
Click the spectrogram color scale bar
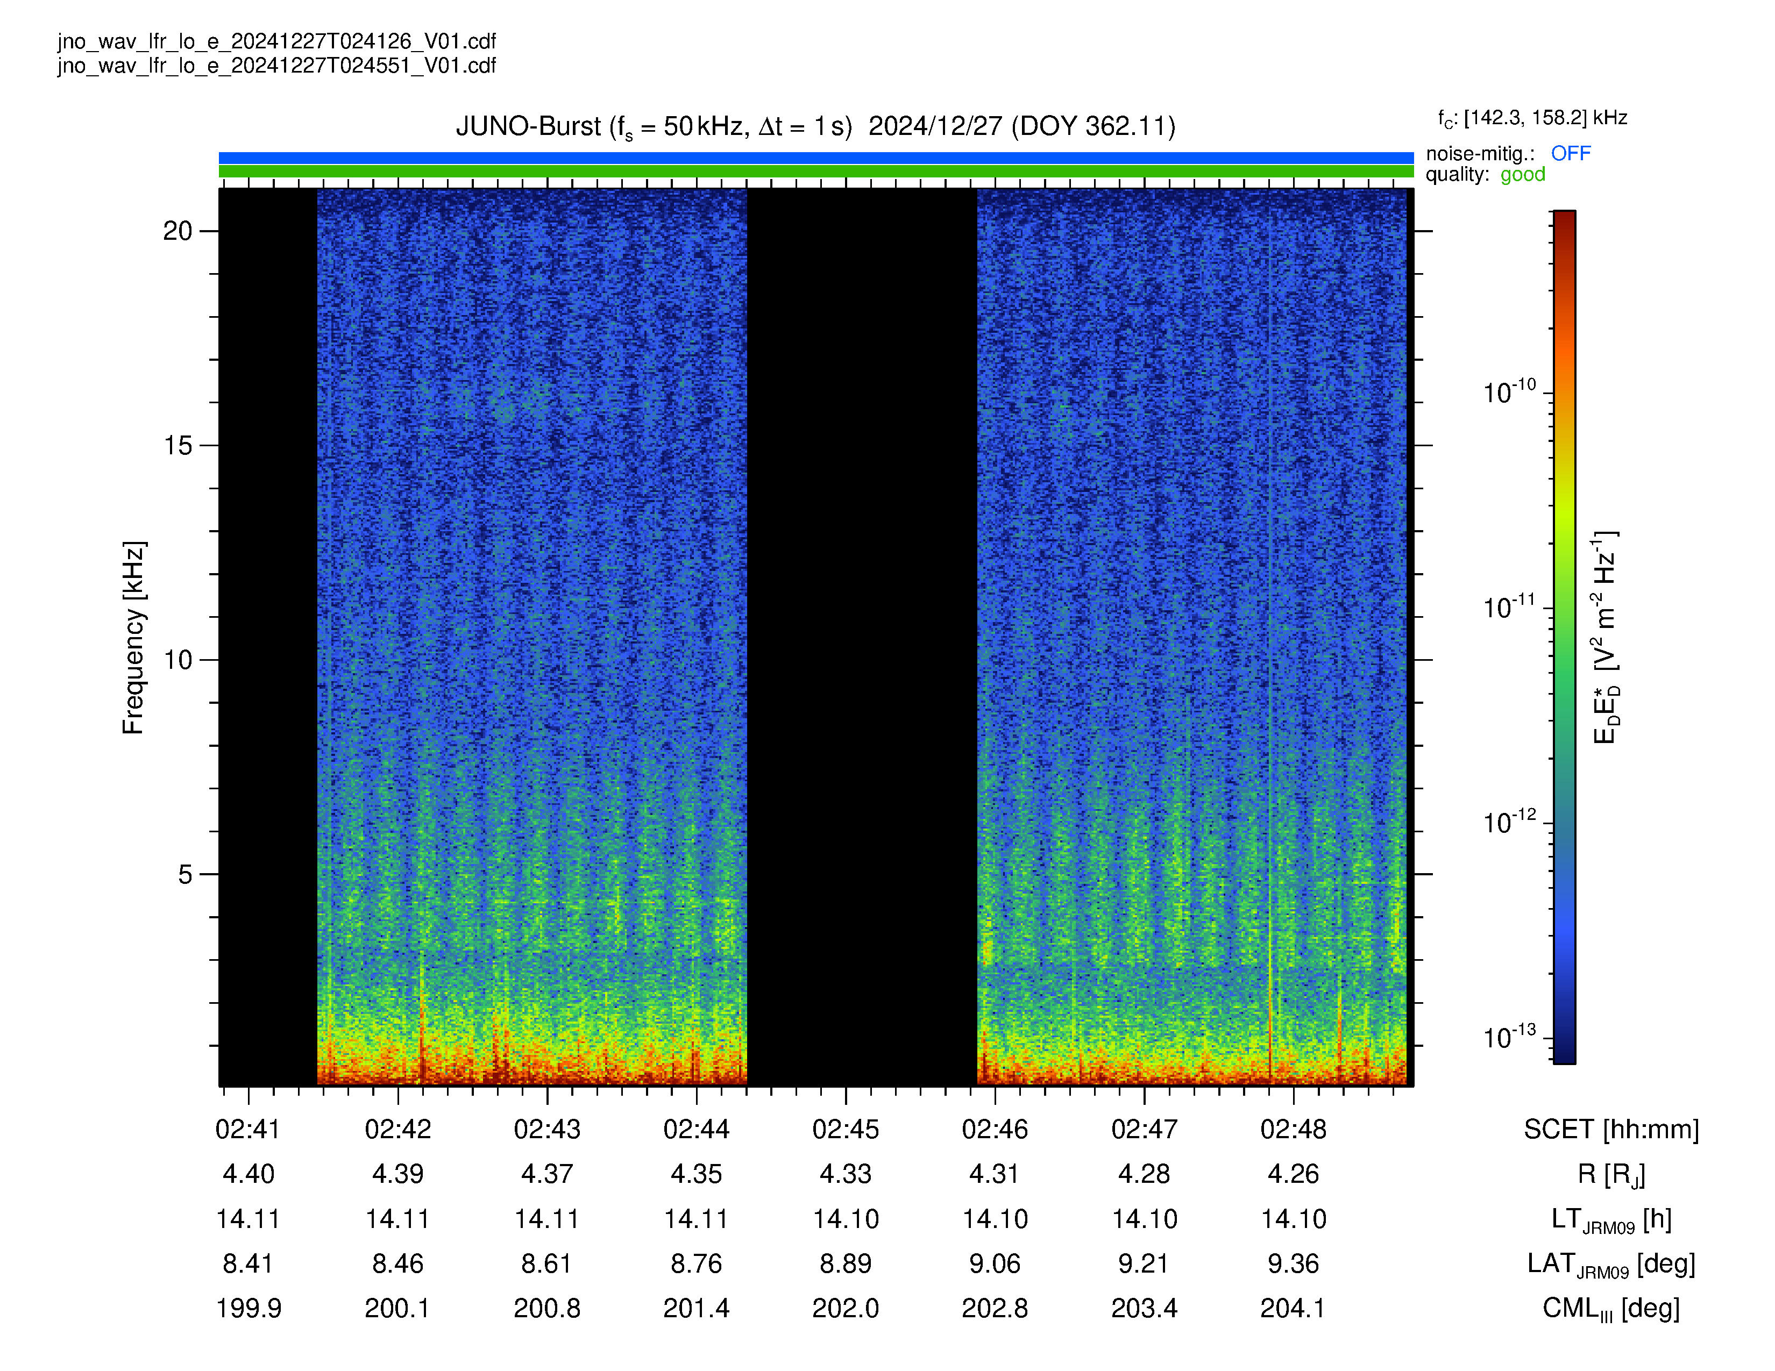coord(1565,637)
